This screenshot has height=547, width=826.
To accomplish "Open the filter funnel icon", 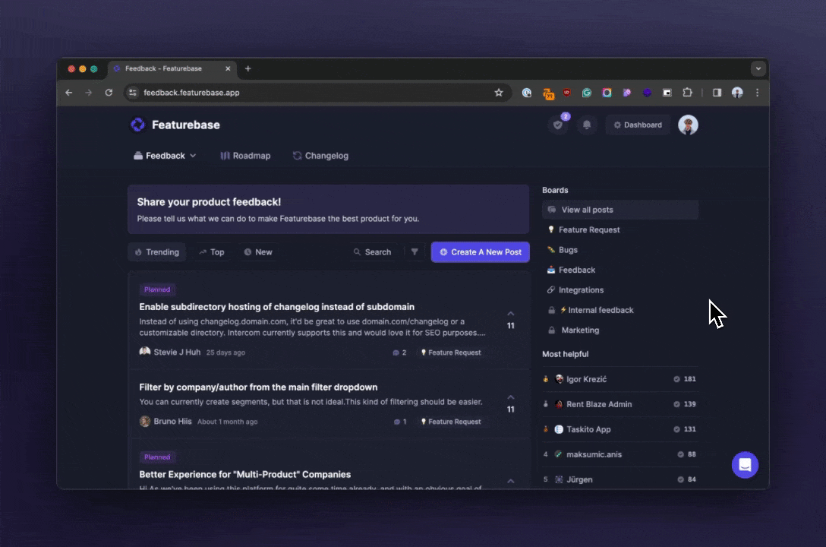I will point(415,252).
